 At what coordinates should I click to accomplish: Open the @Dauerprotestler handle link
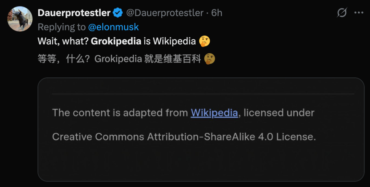(x=165, y=13)
